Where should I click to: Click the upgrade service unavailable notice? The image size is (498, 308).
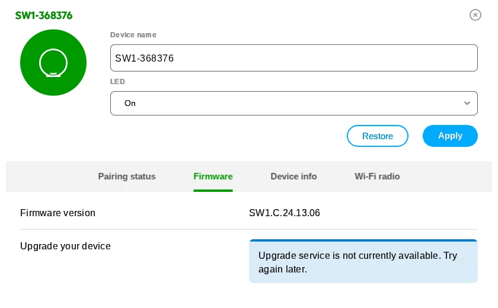point(363,262)
